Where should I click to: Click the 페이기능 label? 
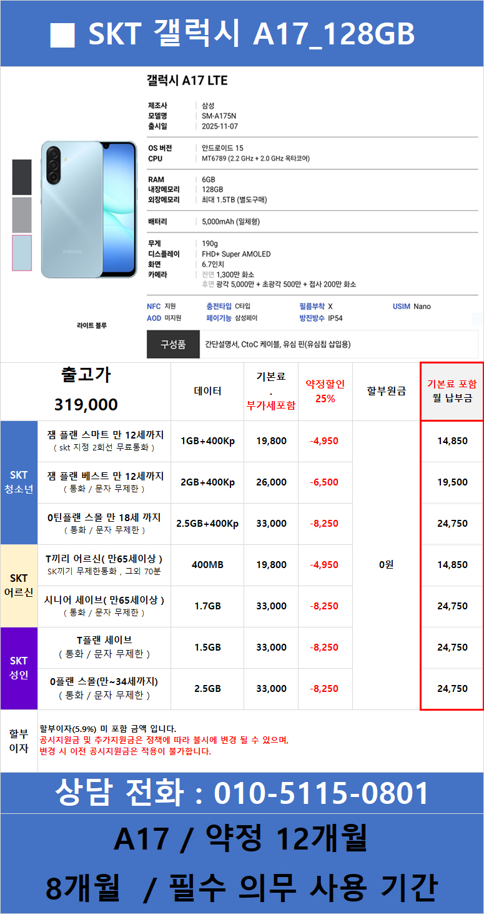point(219,318)
